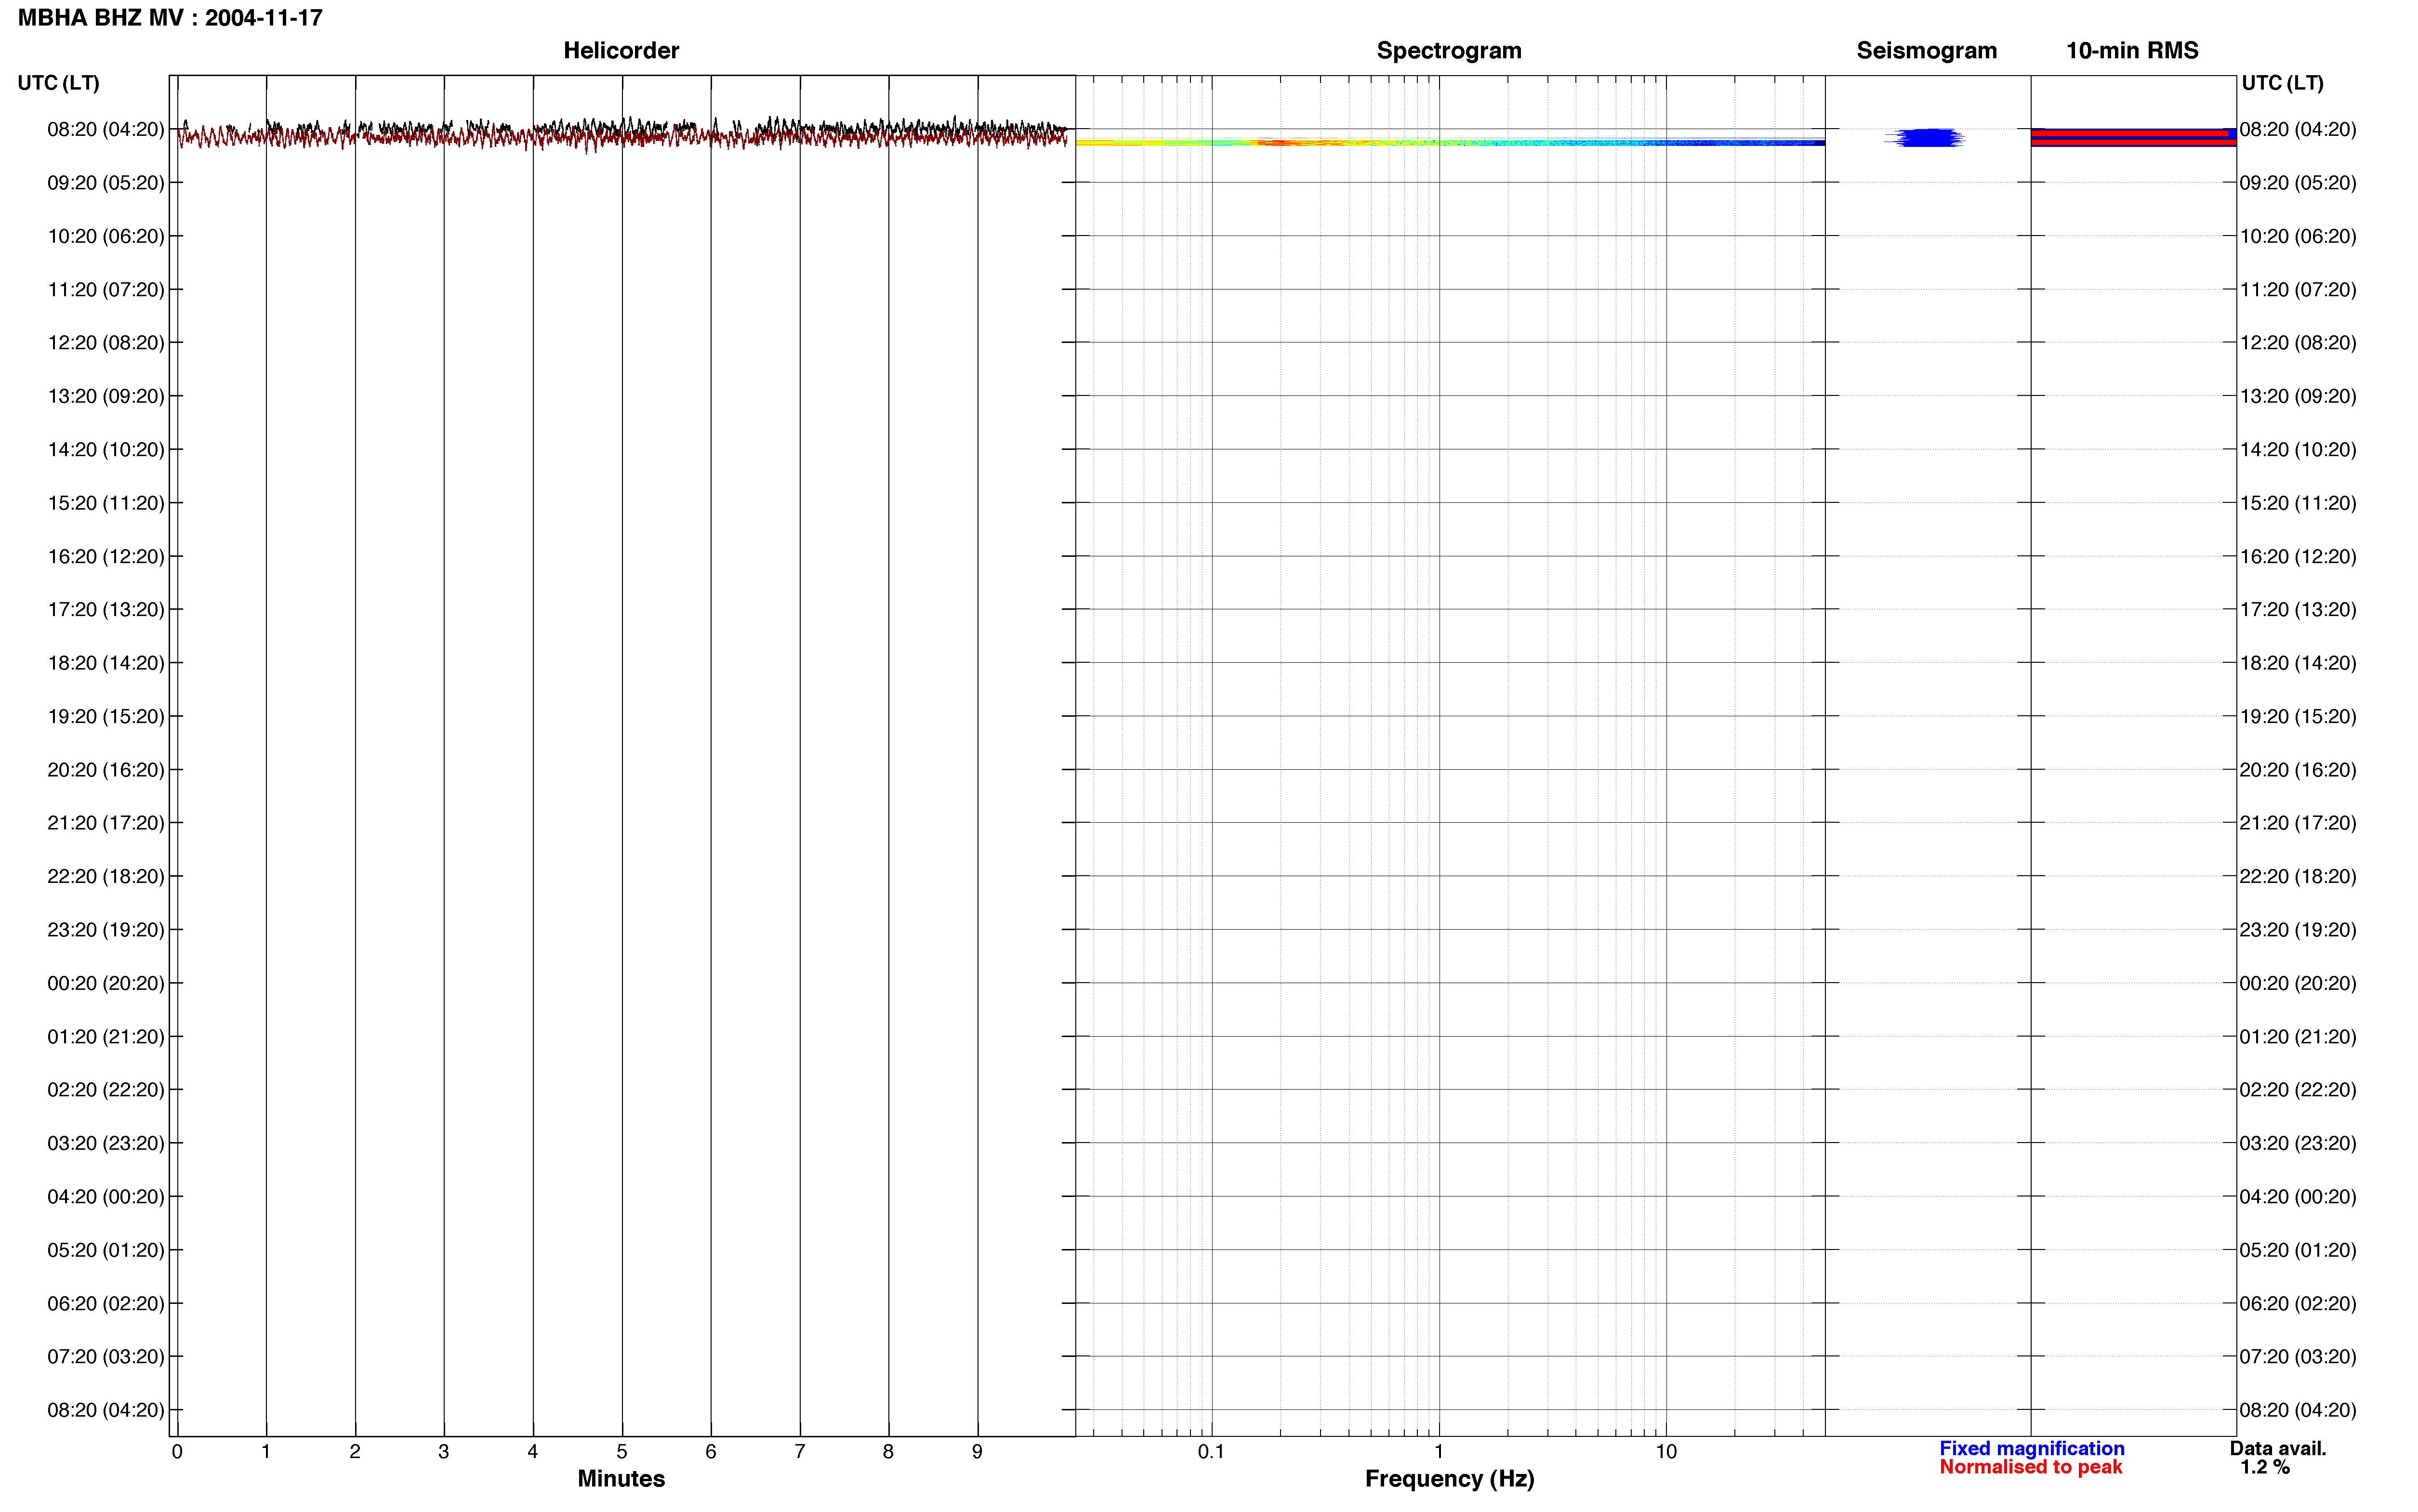Click the right '15:20 (11:20)' time label
2418x1512 pixels.
tap(2298, 503)
